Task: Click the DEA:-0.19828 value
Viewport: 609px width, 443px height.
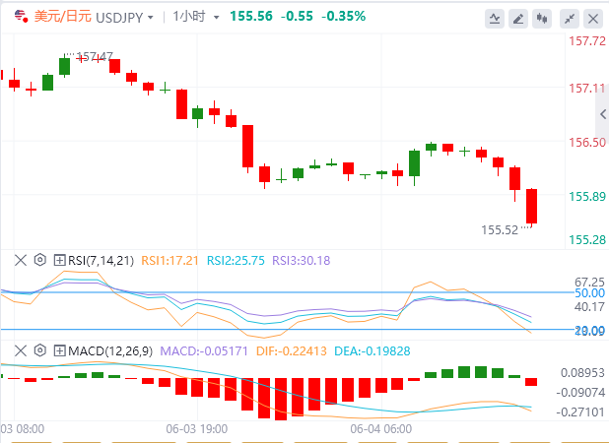Action: pyautogui.click(x=372, y=351)
